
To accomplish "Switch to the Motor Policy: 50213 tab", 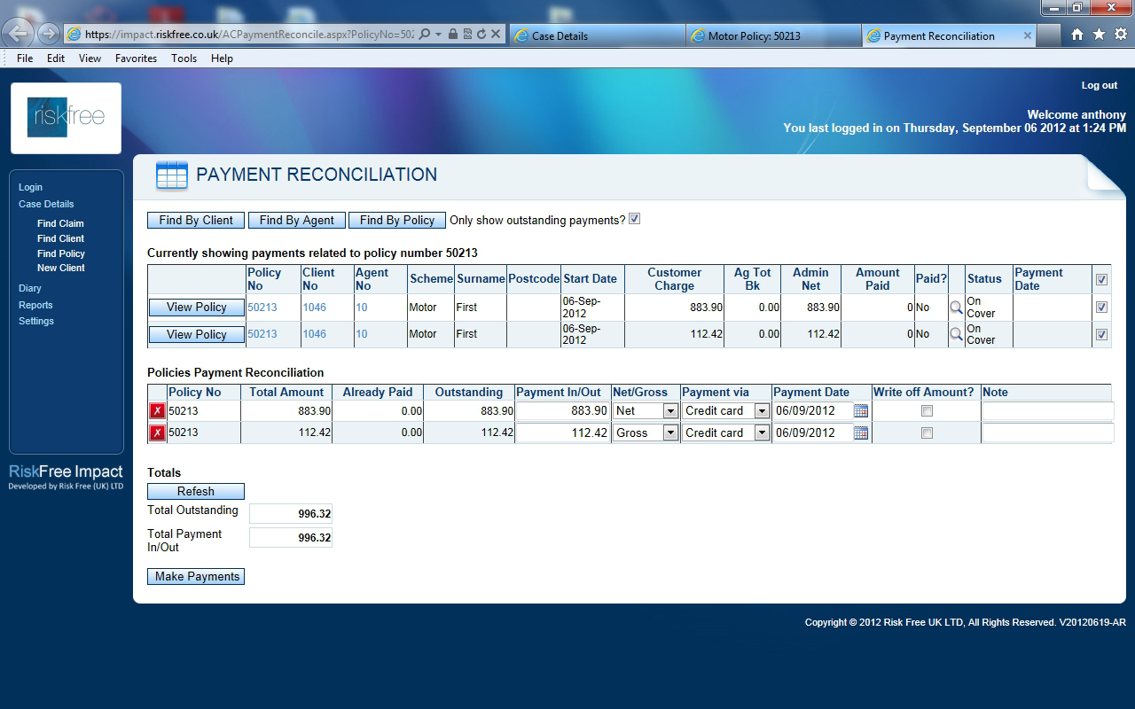I will pyautogui.click(x=773, y=35).
